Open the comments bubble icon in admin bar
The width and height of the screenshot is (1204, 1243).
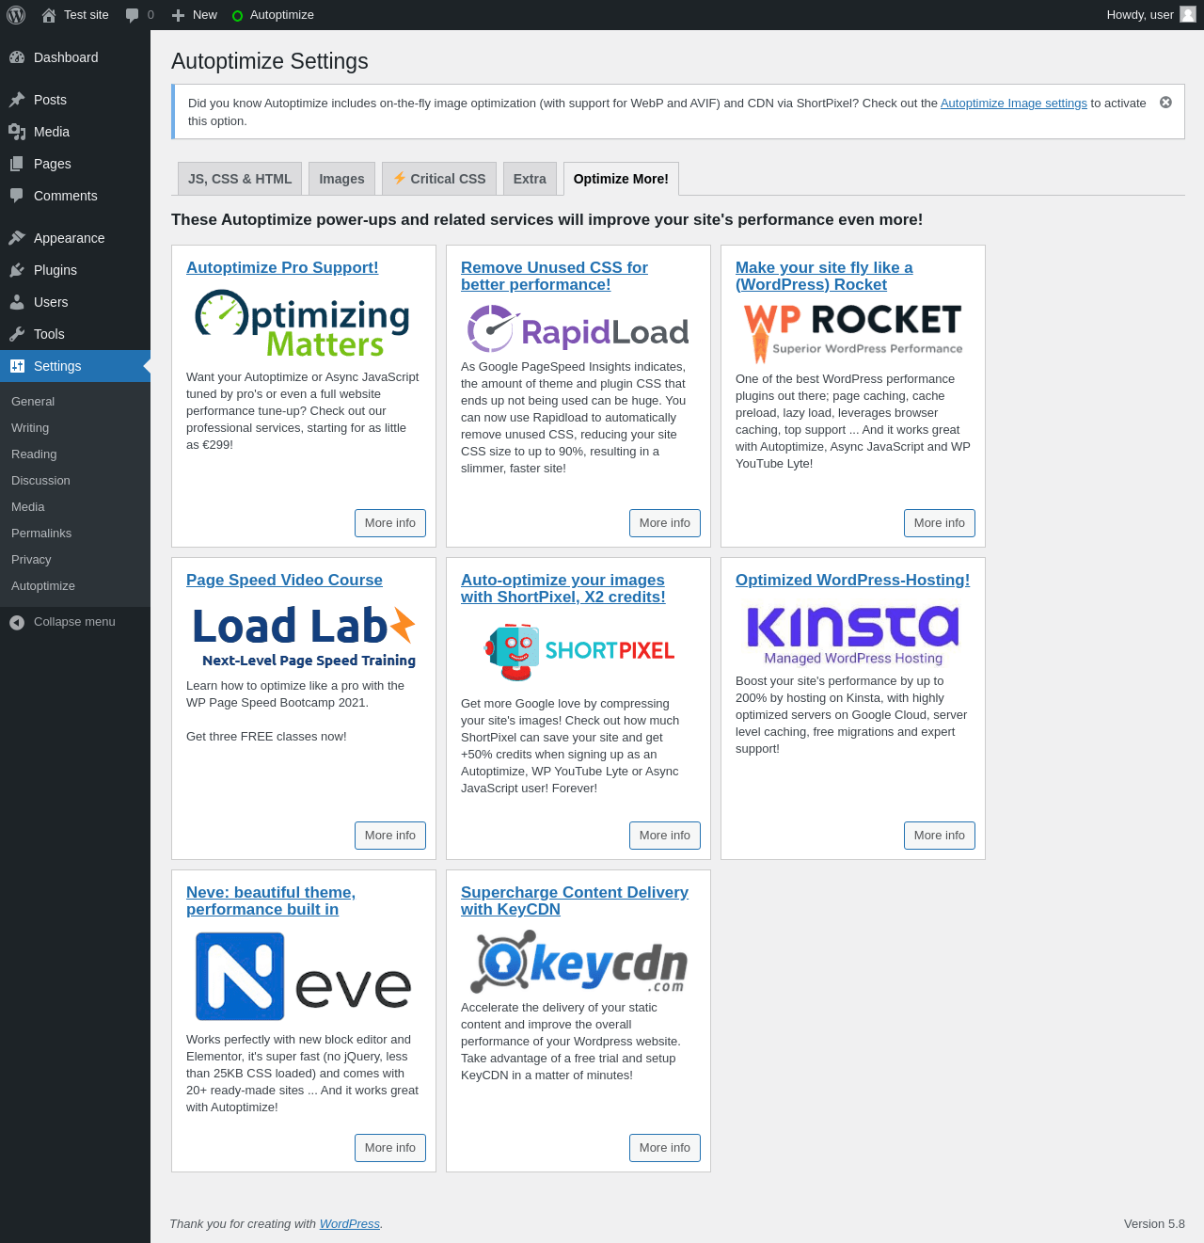pyautogui.click(x=132, y=15)
